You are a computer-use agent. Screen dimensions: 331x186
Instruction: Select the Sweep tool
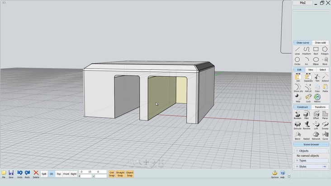[325, 126]
